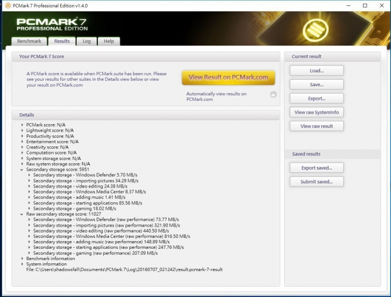Select the Results tab
The height and width of the screenshot is (297, 391).
coord(62,41)
